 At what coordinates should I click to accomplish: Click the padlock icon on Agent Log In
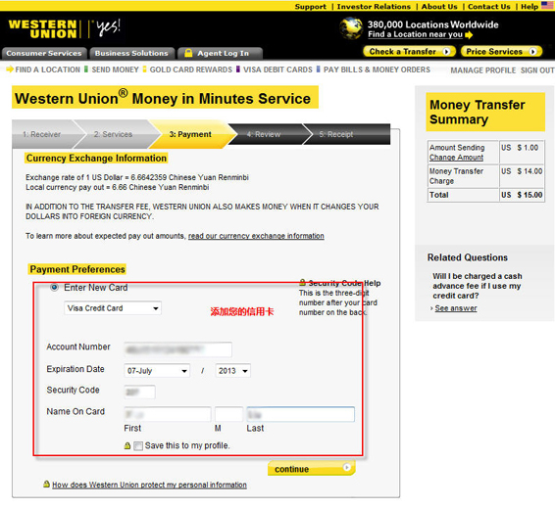tap(188, 53)
